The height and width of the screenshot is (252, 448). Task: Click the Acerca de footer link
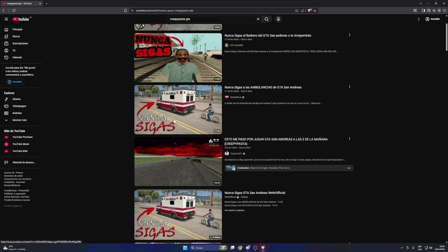pos(9,173)
